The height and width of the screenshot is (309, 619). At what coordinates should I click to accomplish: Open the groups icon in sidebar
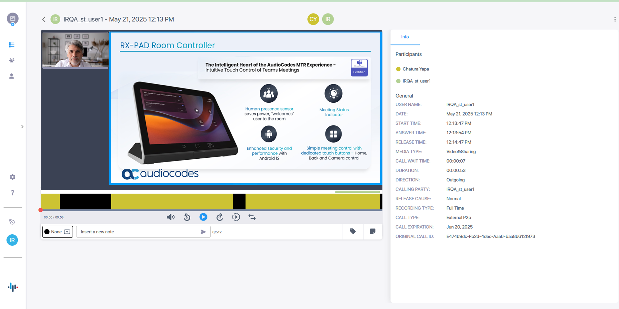pyautogui.click(x=12, y=61)
